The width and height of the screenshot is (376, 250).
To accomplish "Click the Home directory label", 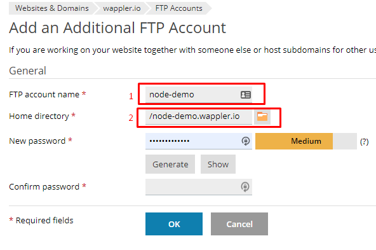I will [39, 116].
